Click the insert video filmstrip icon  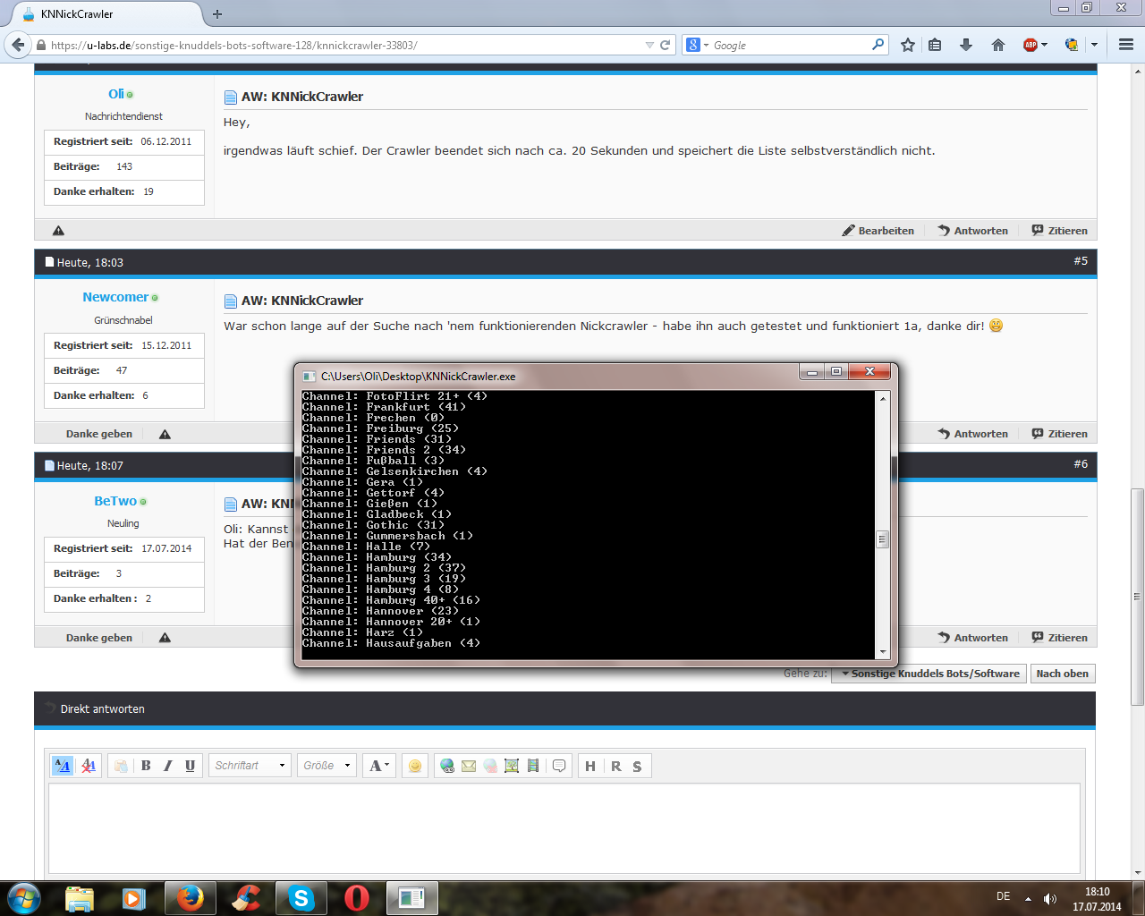(x=533, y=766)
